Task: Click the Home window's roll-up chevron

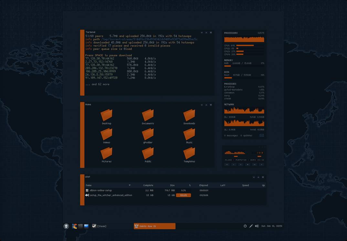Action: tap(206, 105)
